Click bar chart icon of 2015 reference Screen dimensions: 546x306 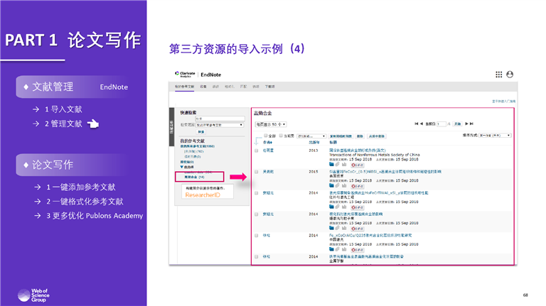344,185
